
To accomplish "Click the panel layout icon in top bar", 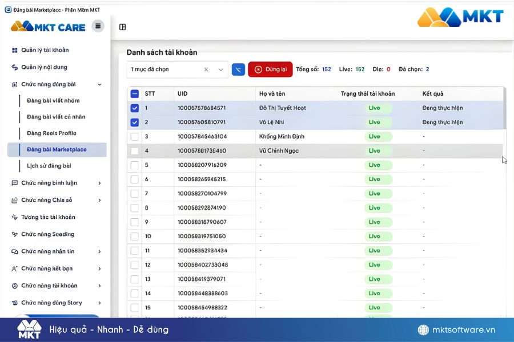I will click(x=122, y=27).
